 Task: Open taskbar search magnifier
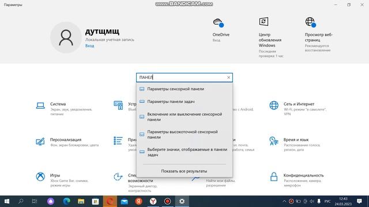pyautogui.click(x=21, y=201)
